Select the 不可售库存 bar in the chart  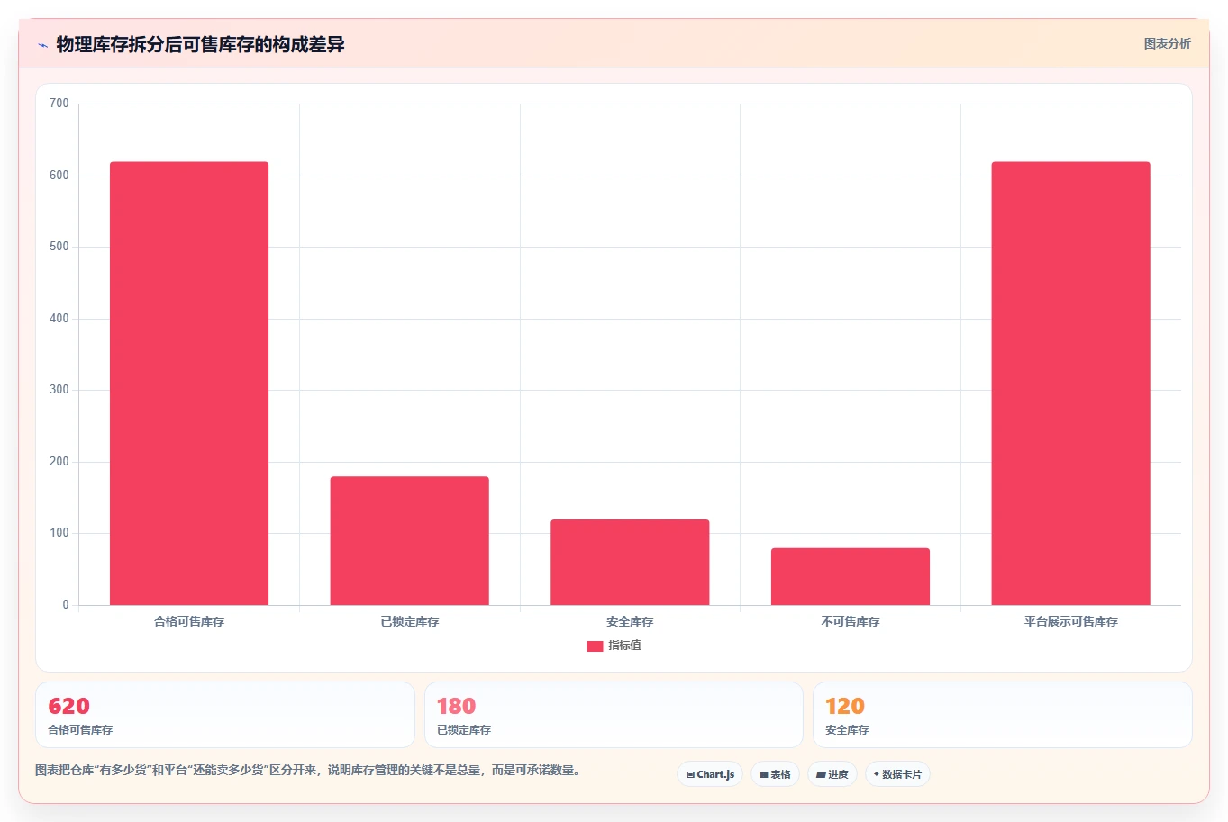point(851,576)
